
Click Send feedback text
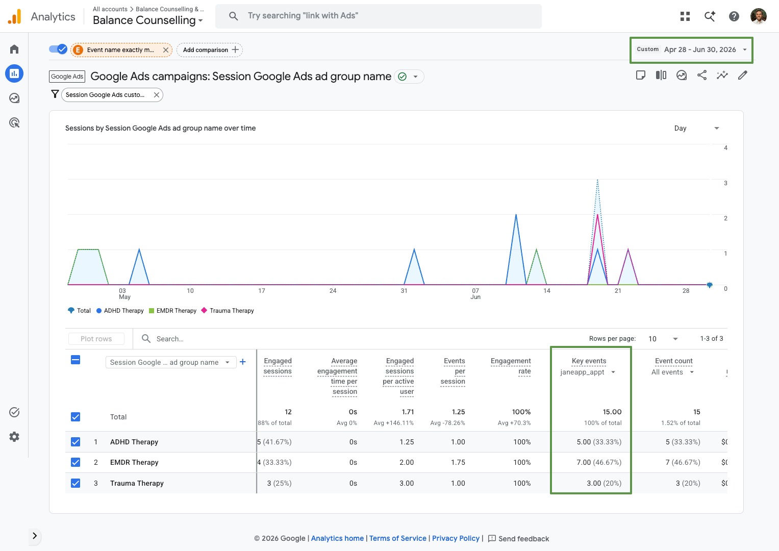(523, 539)
